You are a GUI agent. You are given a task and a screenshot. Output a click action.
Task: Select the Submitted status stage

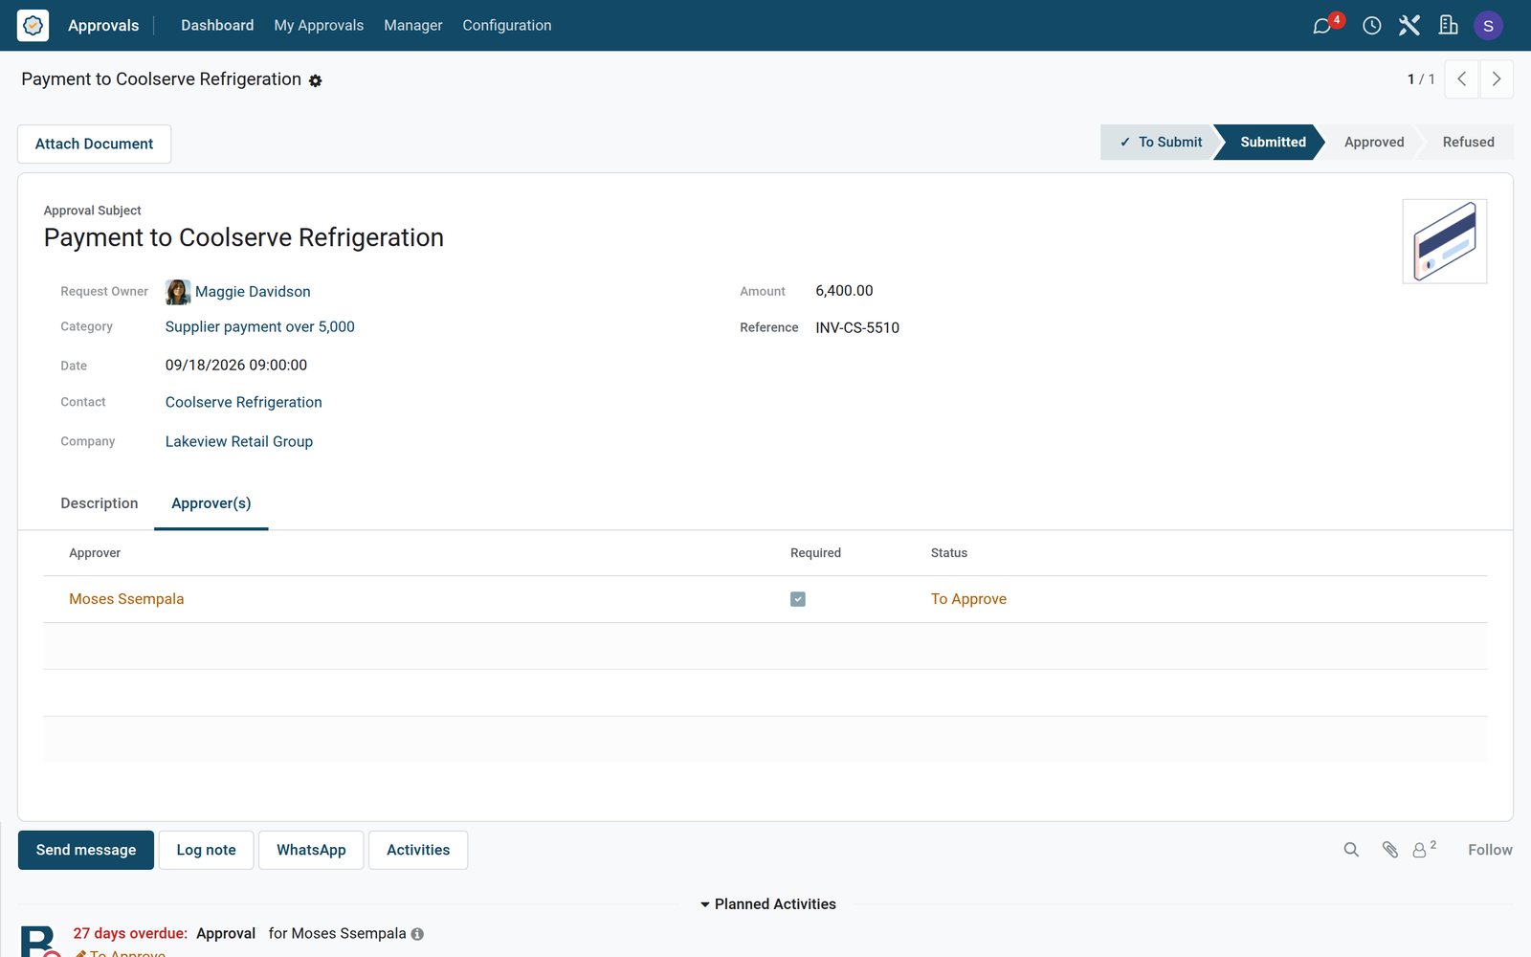(x=1272, y=142)
